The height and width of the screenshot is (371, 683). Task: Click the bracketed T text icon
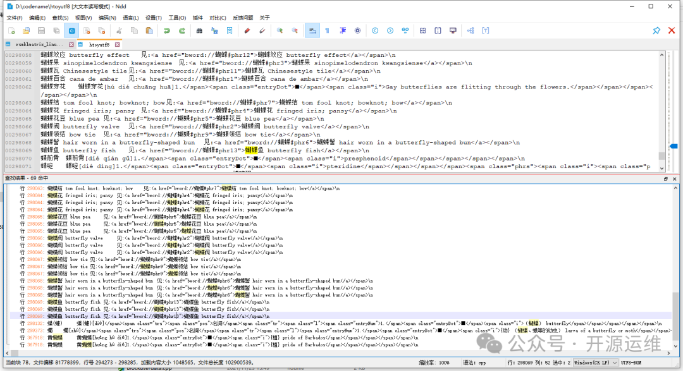(x=485, y=31)
